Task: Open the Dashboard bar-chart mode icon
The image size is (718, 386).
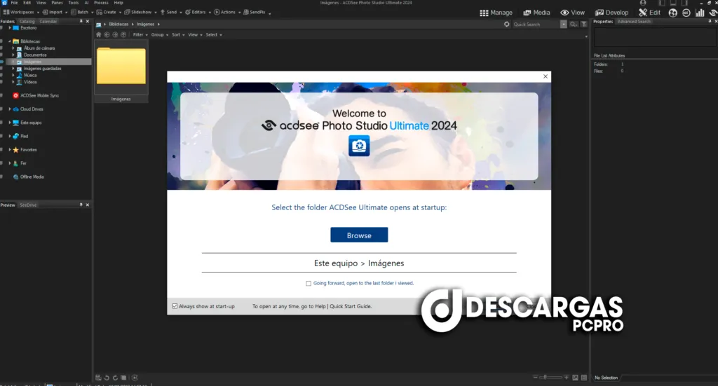Action: coord(699,13)
